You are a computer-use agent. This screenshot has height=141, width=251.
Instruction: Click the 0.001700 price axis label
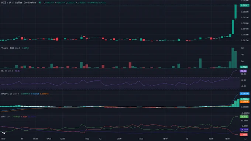pos(245,40)
